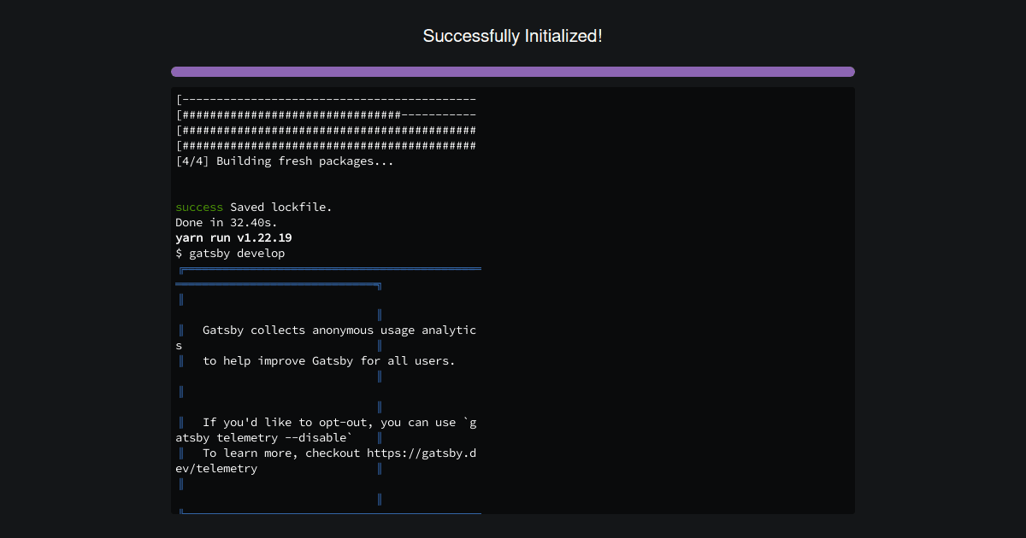Click the Gatsby banner box border

pyautogui.click(x=329, y=269)
